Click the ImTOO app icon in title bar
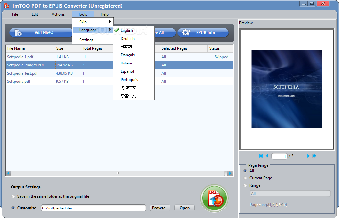 click(x=7, y=6)
